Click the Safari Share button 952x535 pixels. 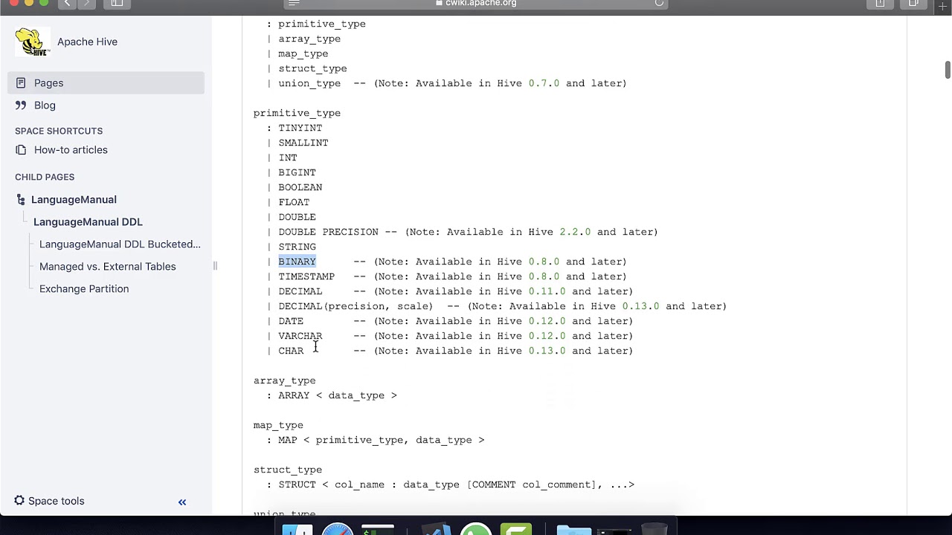pyautogui.click(x=881, y=4)
